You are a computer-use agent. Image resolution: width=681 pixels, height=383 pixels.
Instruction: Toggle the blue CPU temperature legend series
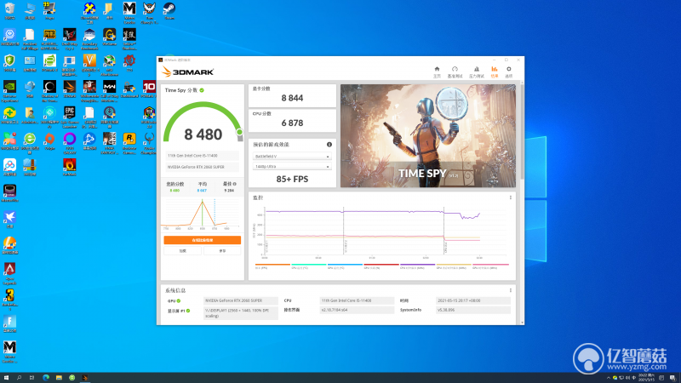coord(345,266)
